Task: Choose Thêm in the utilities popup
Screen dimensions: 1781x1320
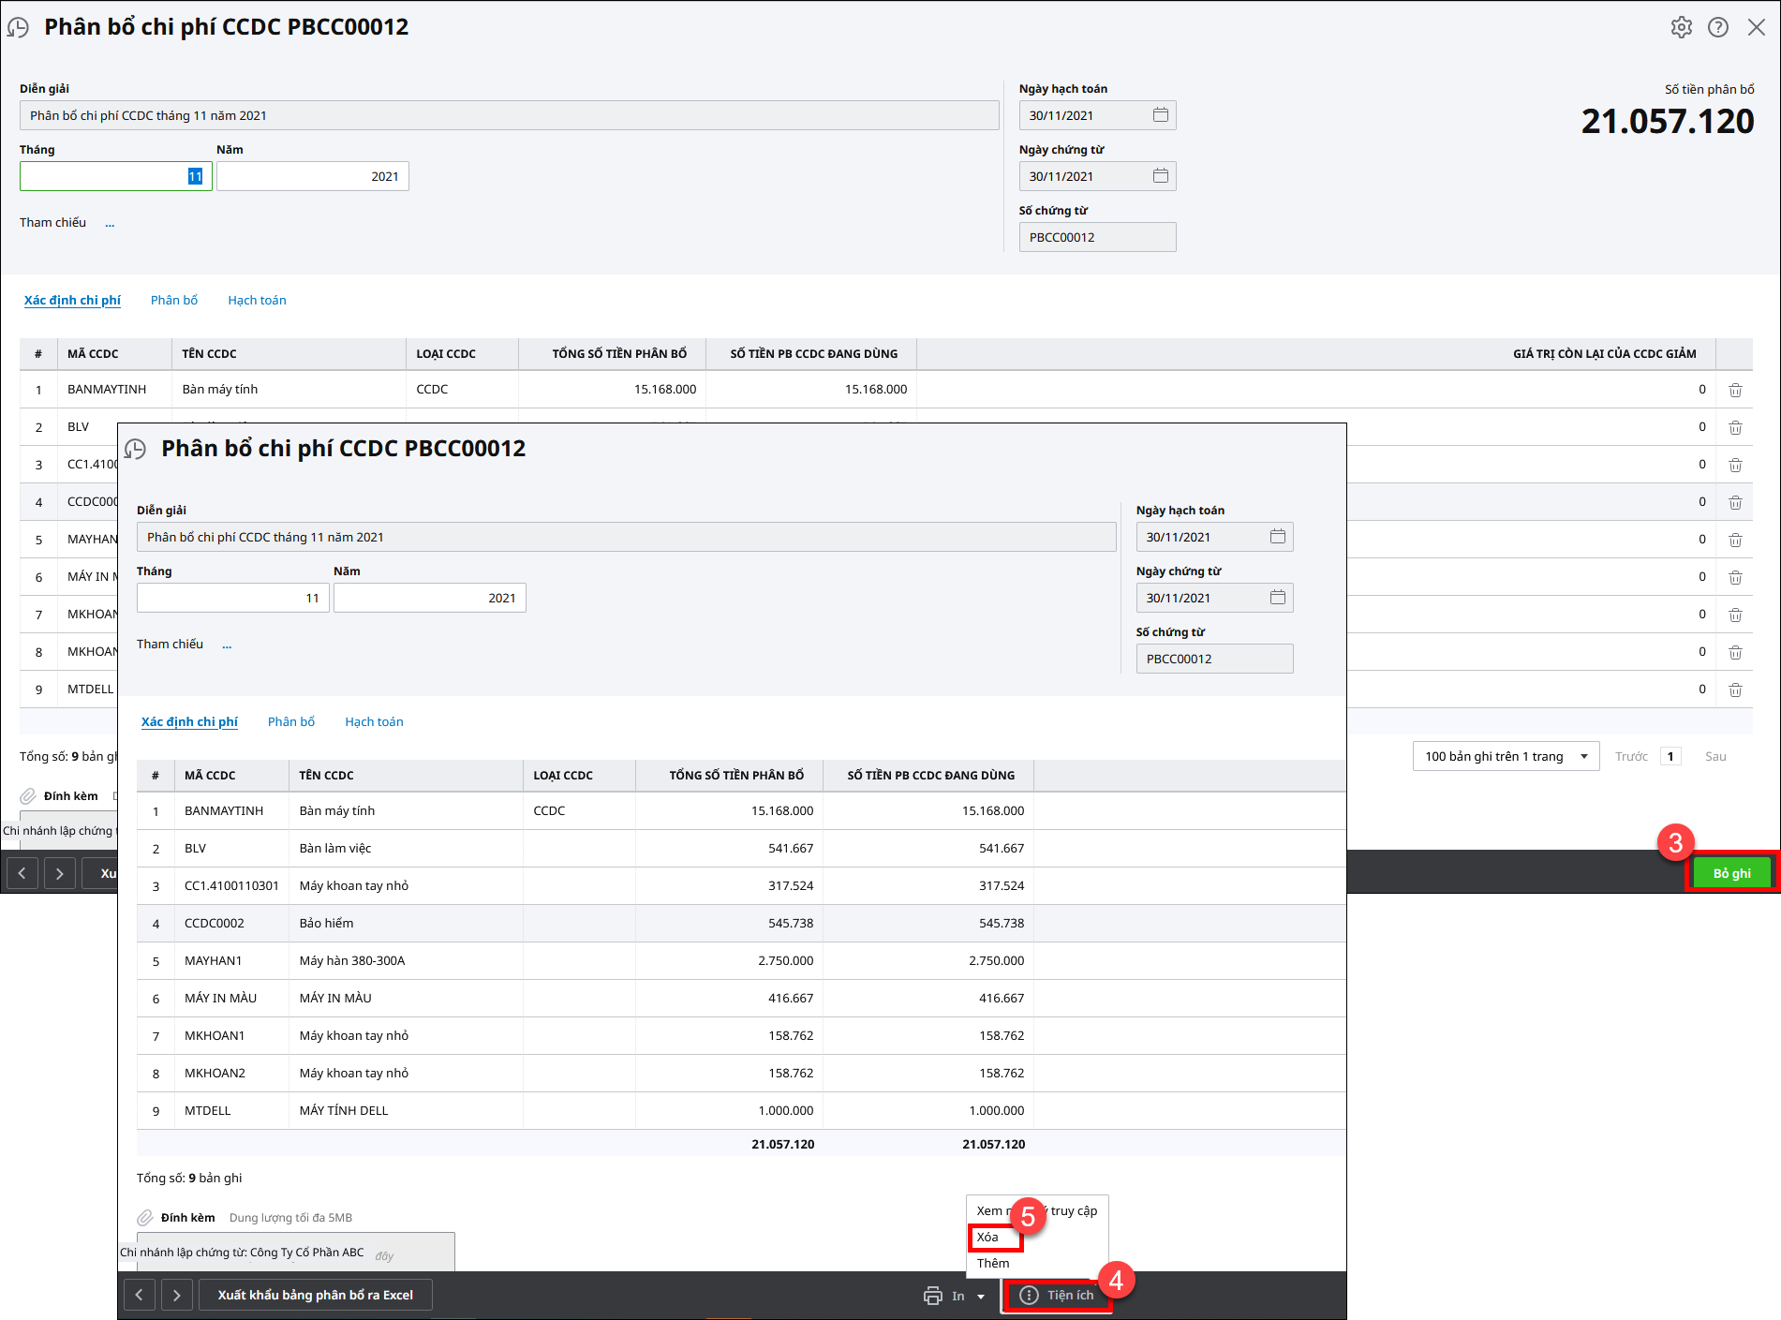Action: point(993,1263)
